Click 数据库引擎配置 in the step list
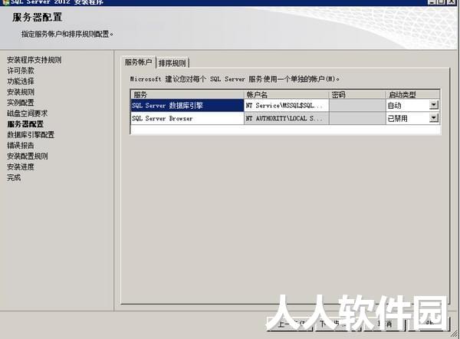Screen dimensions: 460x339 click(31, 135)
